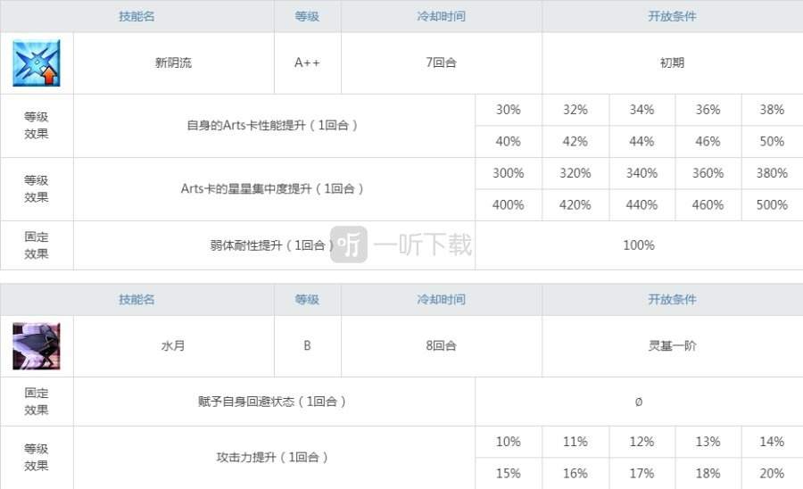Select the 灵基一阶 unlock condition cell
The width and height of the screenshot is (803, 489).
(673, 346)
